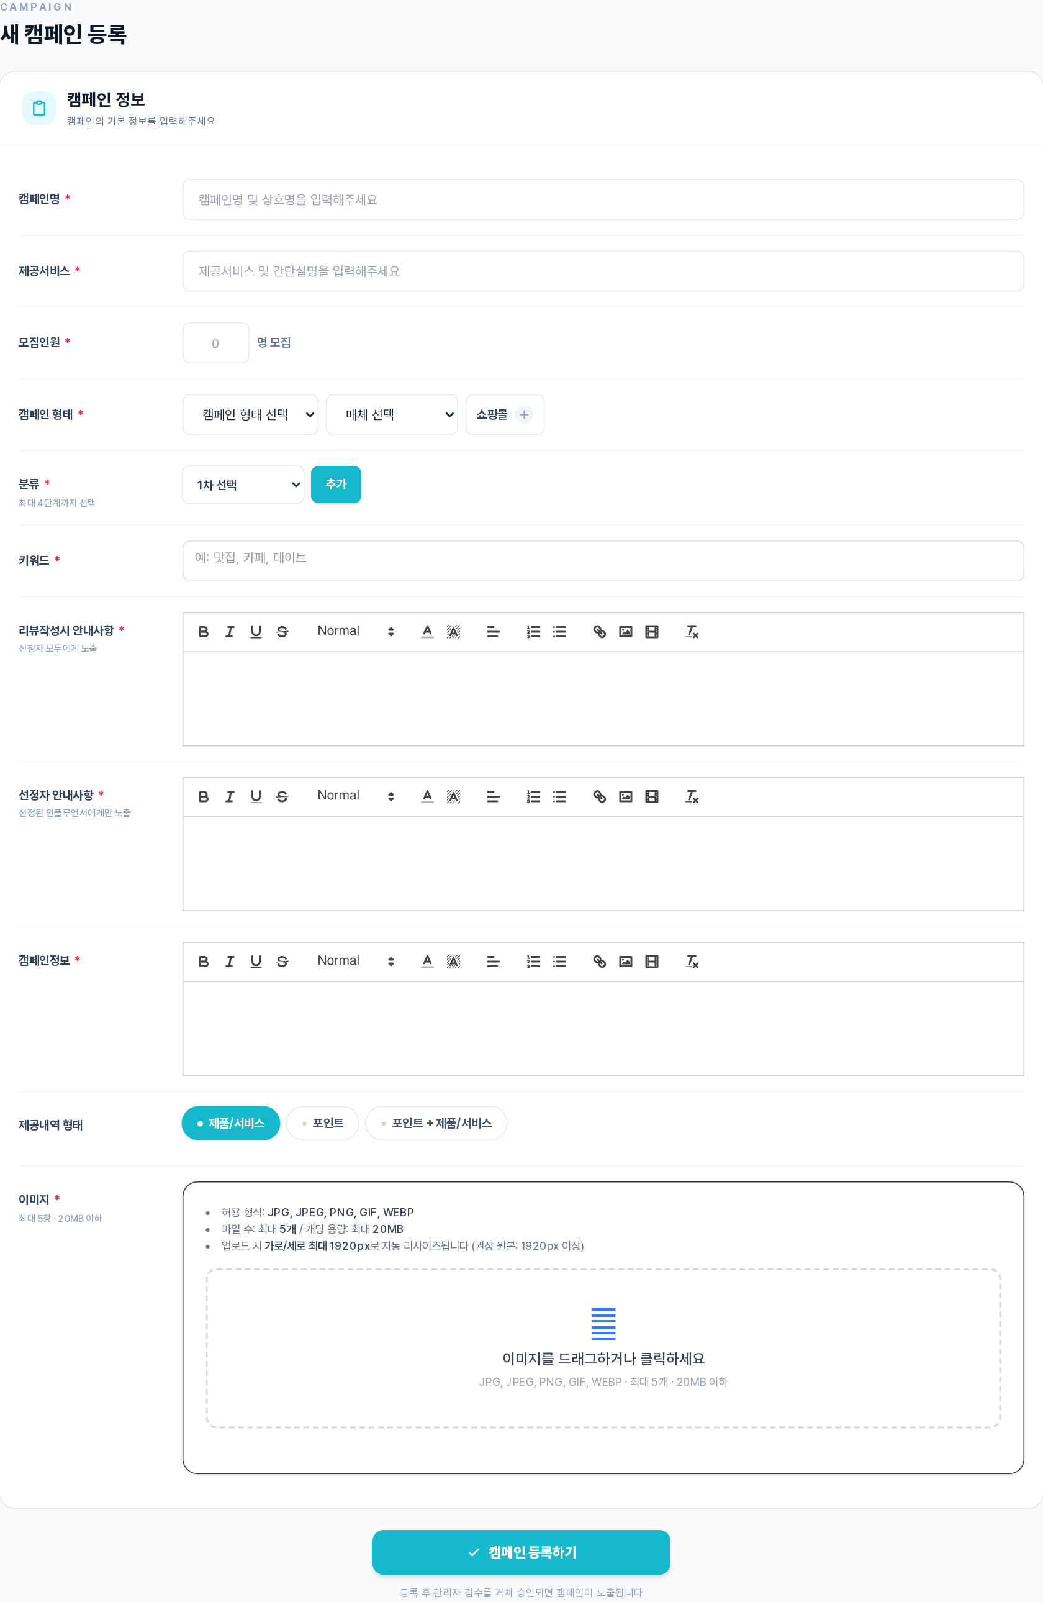Select the 포인트 + 제품/서비스 option

pos(436,1122)
